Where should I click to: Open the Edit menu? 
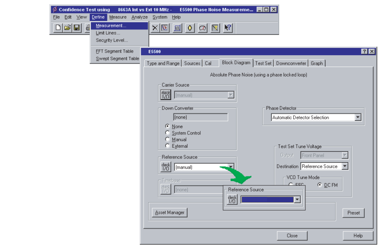click(x=68, y=17)
